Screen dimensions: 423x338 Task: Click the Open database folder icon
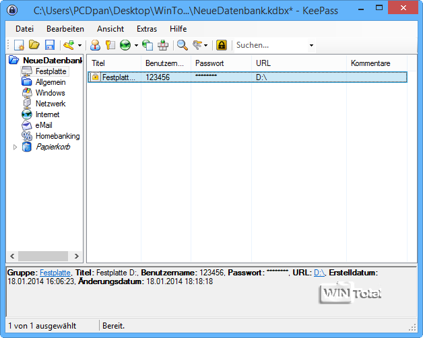(x=34, y=45)
